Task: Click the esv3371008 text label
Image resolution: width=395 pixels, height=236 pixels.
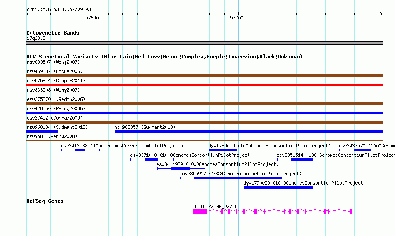Action: pyautogui.click(x=191, y=155)
